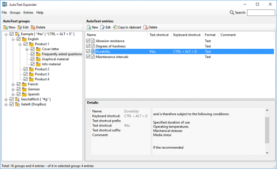Image resolution: width=277 pixels, height=169 pixels.
Task: Uncheck the Example group checkbox
Action: (x=12, y=34)
